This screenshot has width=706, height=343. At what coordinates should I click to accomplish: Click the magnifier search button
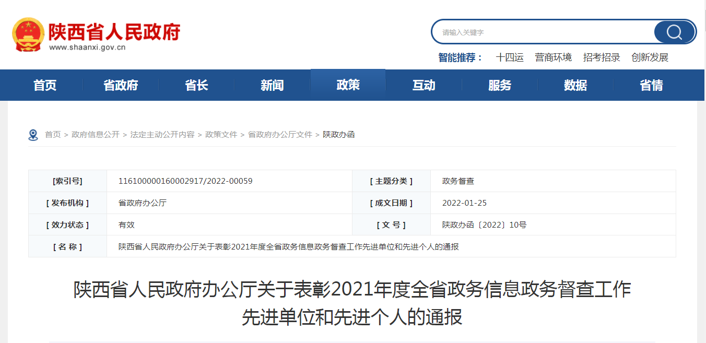point(674,32)
